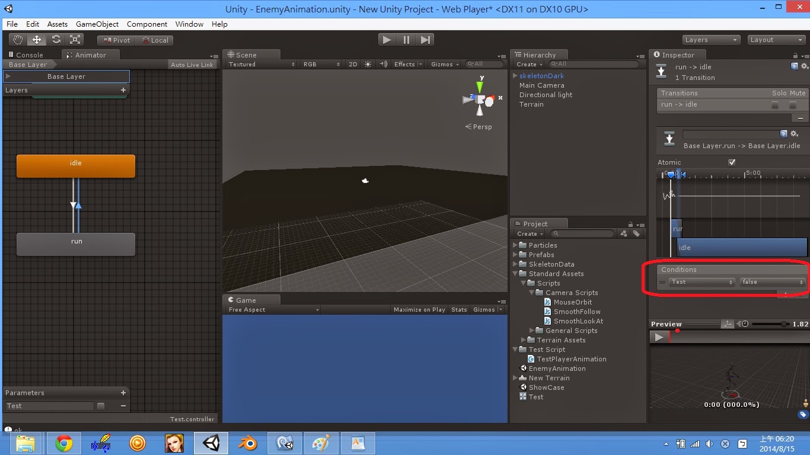Toggle the Inspector lock padlock

pos(795,55)
